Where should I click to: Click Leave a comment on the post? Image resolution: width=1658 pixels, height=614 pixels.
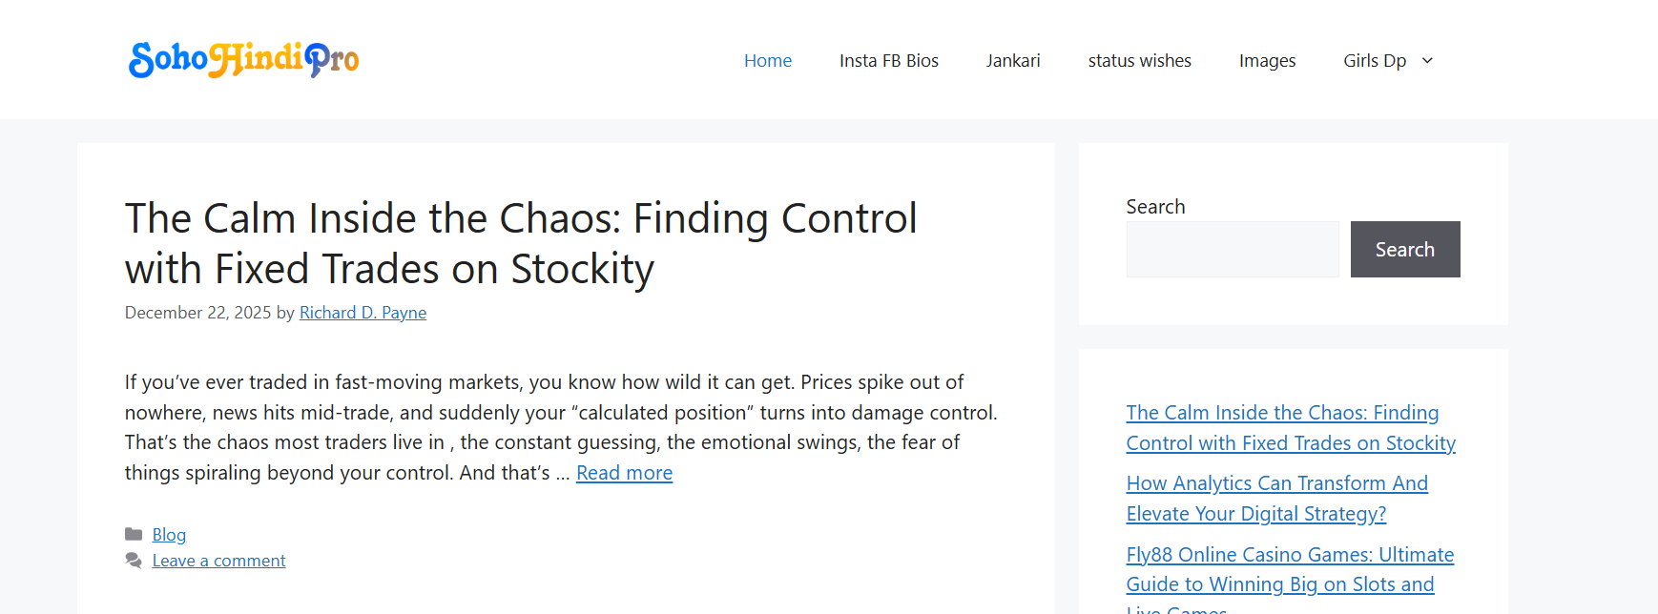tap(218, 561)
